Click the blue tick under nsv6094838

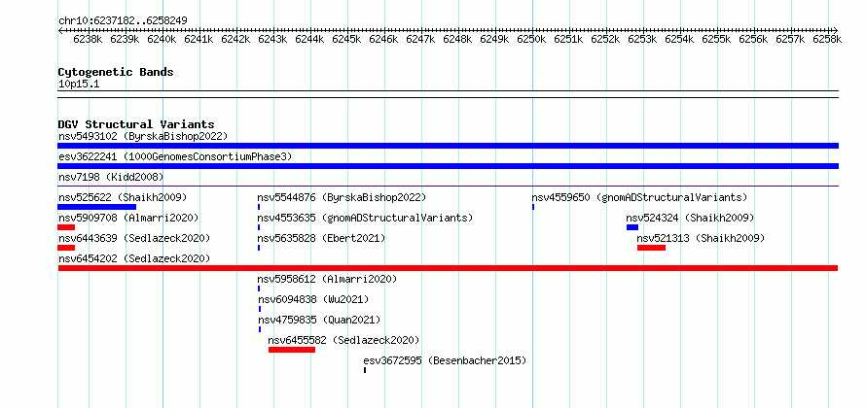pos(260,309)
